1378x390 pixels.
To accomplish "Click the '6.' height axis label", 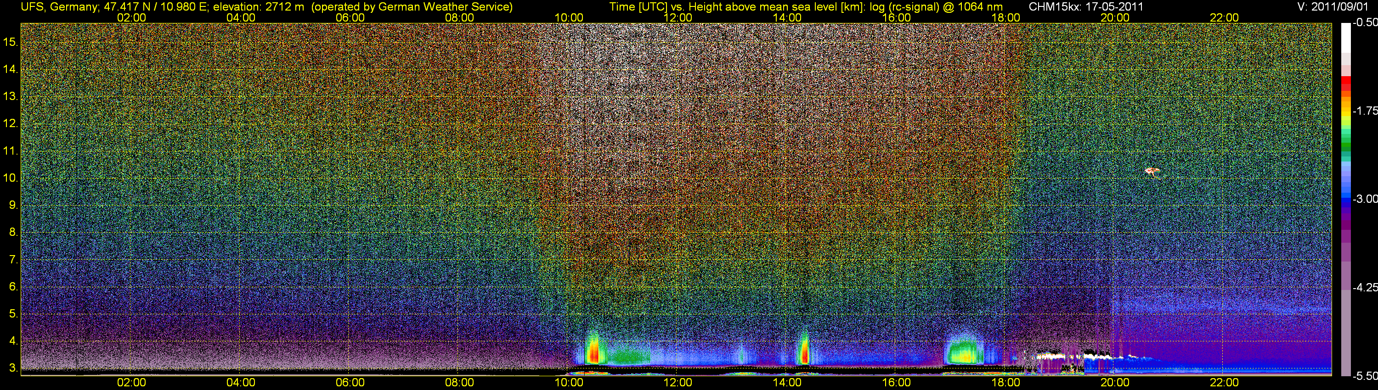I will click(13, 286).
